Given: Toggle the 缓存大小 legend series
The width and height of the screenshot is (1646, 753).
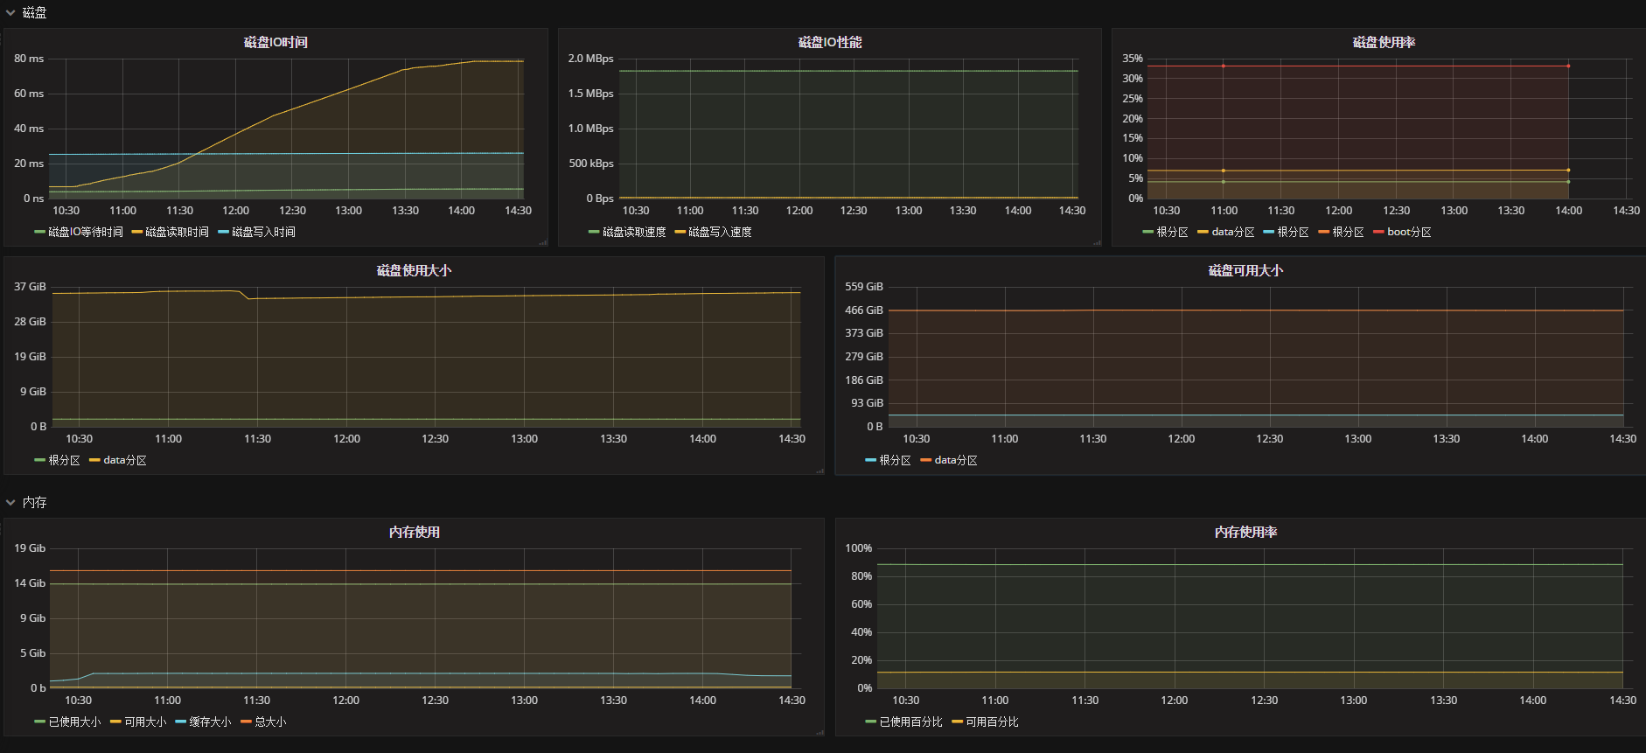Looking at the screenshot, I should coord(210,722).
